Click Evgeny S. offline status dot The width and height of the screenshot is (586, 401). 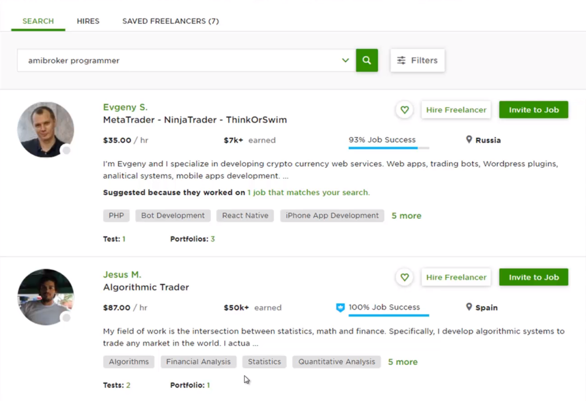click(66, 150)
